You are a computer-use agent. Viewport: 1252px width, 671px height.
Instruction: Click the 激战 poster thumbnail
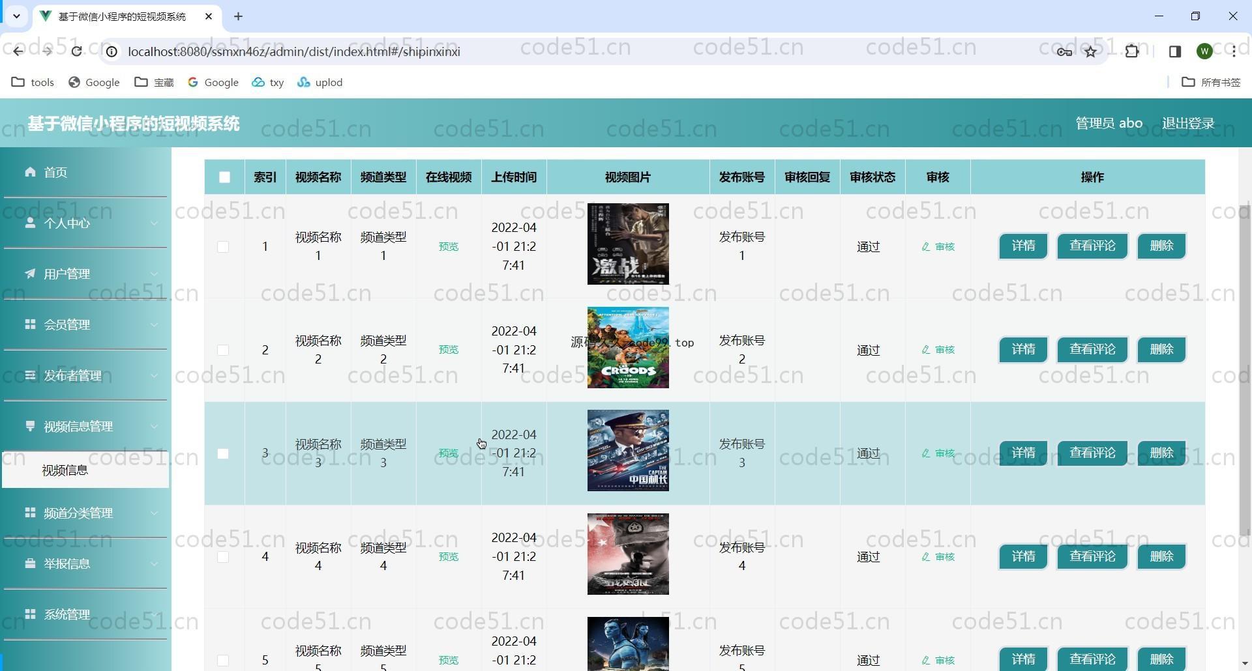[x=628, y=244]
